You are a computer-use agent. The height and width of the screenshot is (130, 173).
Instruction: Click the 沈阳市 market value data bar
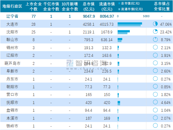pyautogui.click(x=123, y=32)
